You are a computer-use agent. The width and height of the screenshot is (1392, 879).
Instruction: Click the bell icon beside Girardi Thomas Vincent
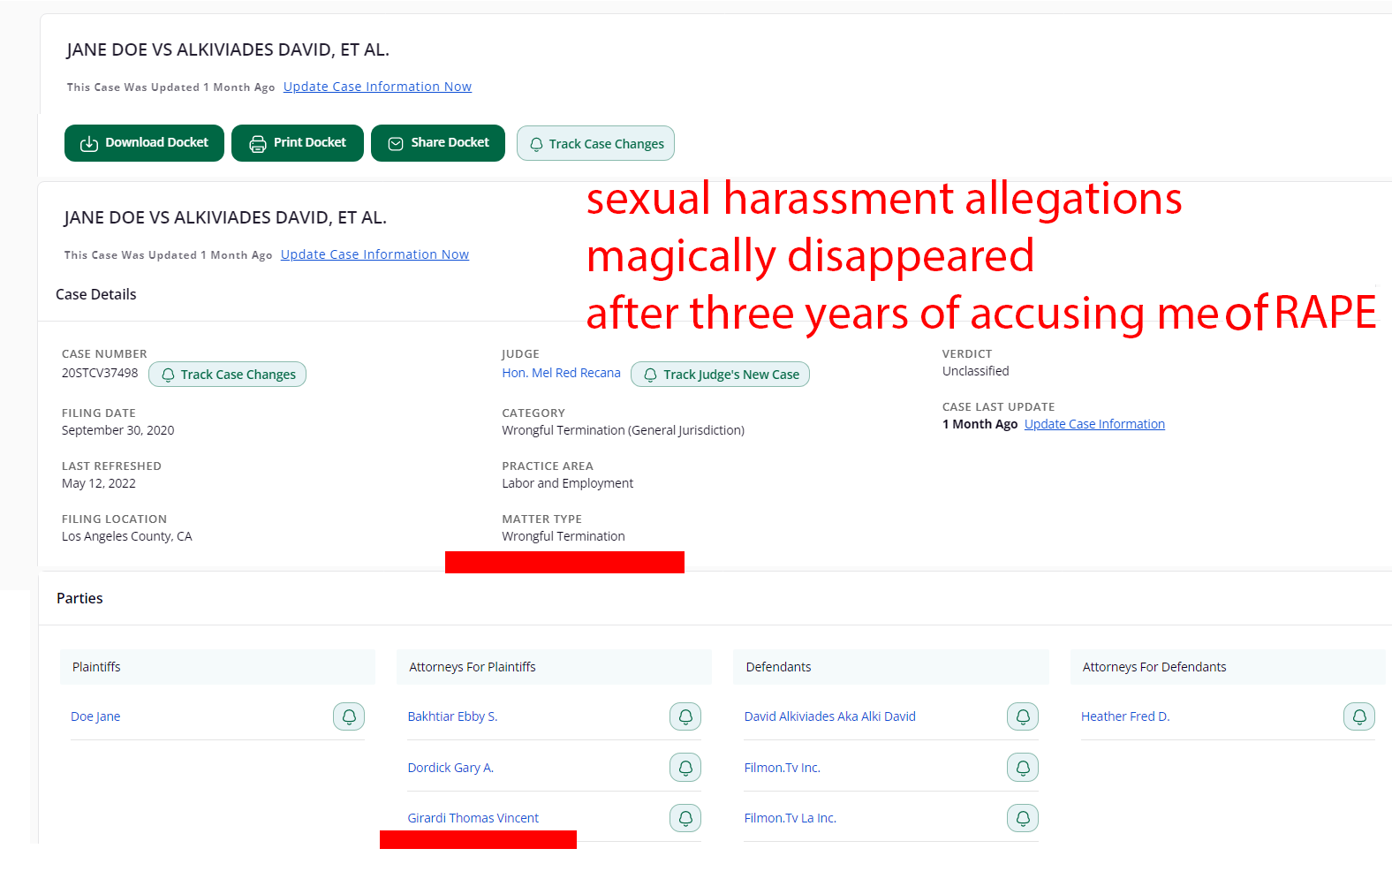(x=685, y=818)
